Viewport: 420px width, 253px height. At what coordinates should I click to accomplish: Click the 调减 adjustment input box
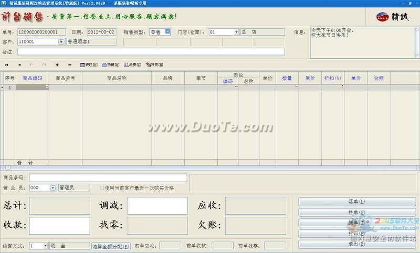pos(157,206)
